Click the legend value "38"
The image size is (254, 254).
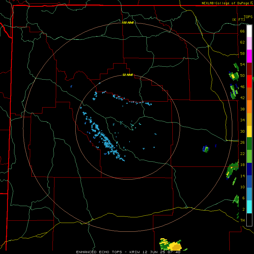[x=242, y=109]
